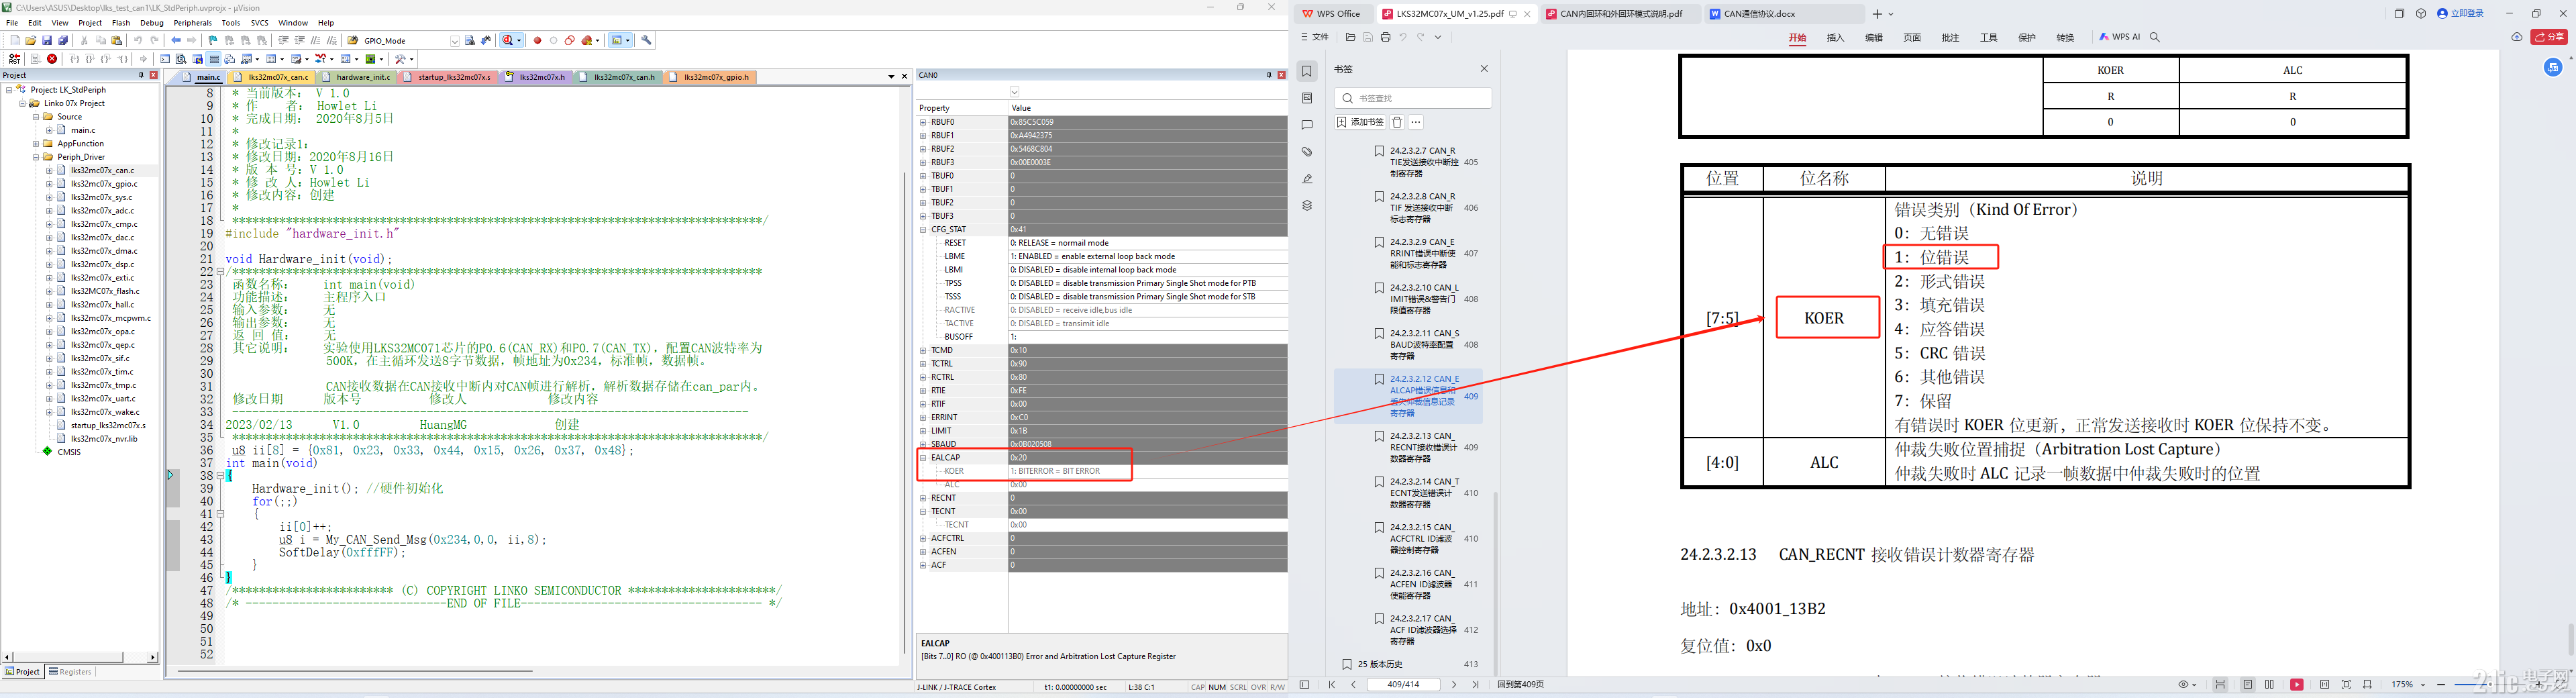This screenshot has width=2576, height=698.
Task: Open the Disassembly Window icon
Action: pos(181,59)
